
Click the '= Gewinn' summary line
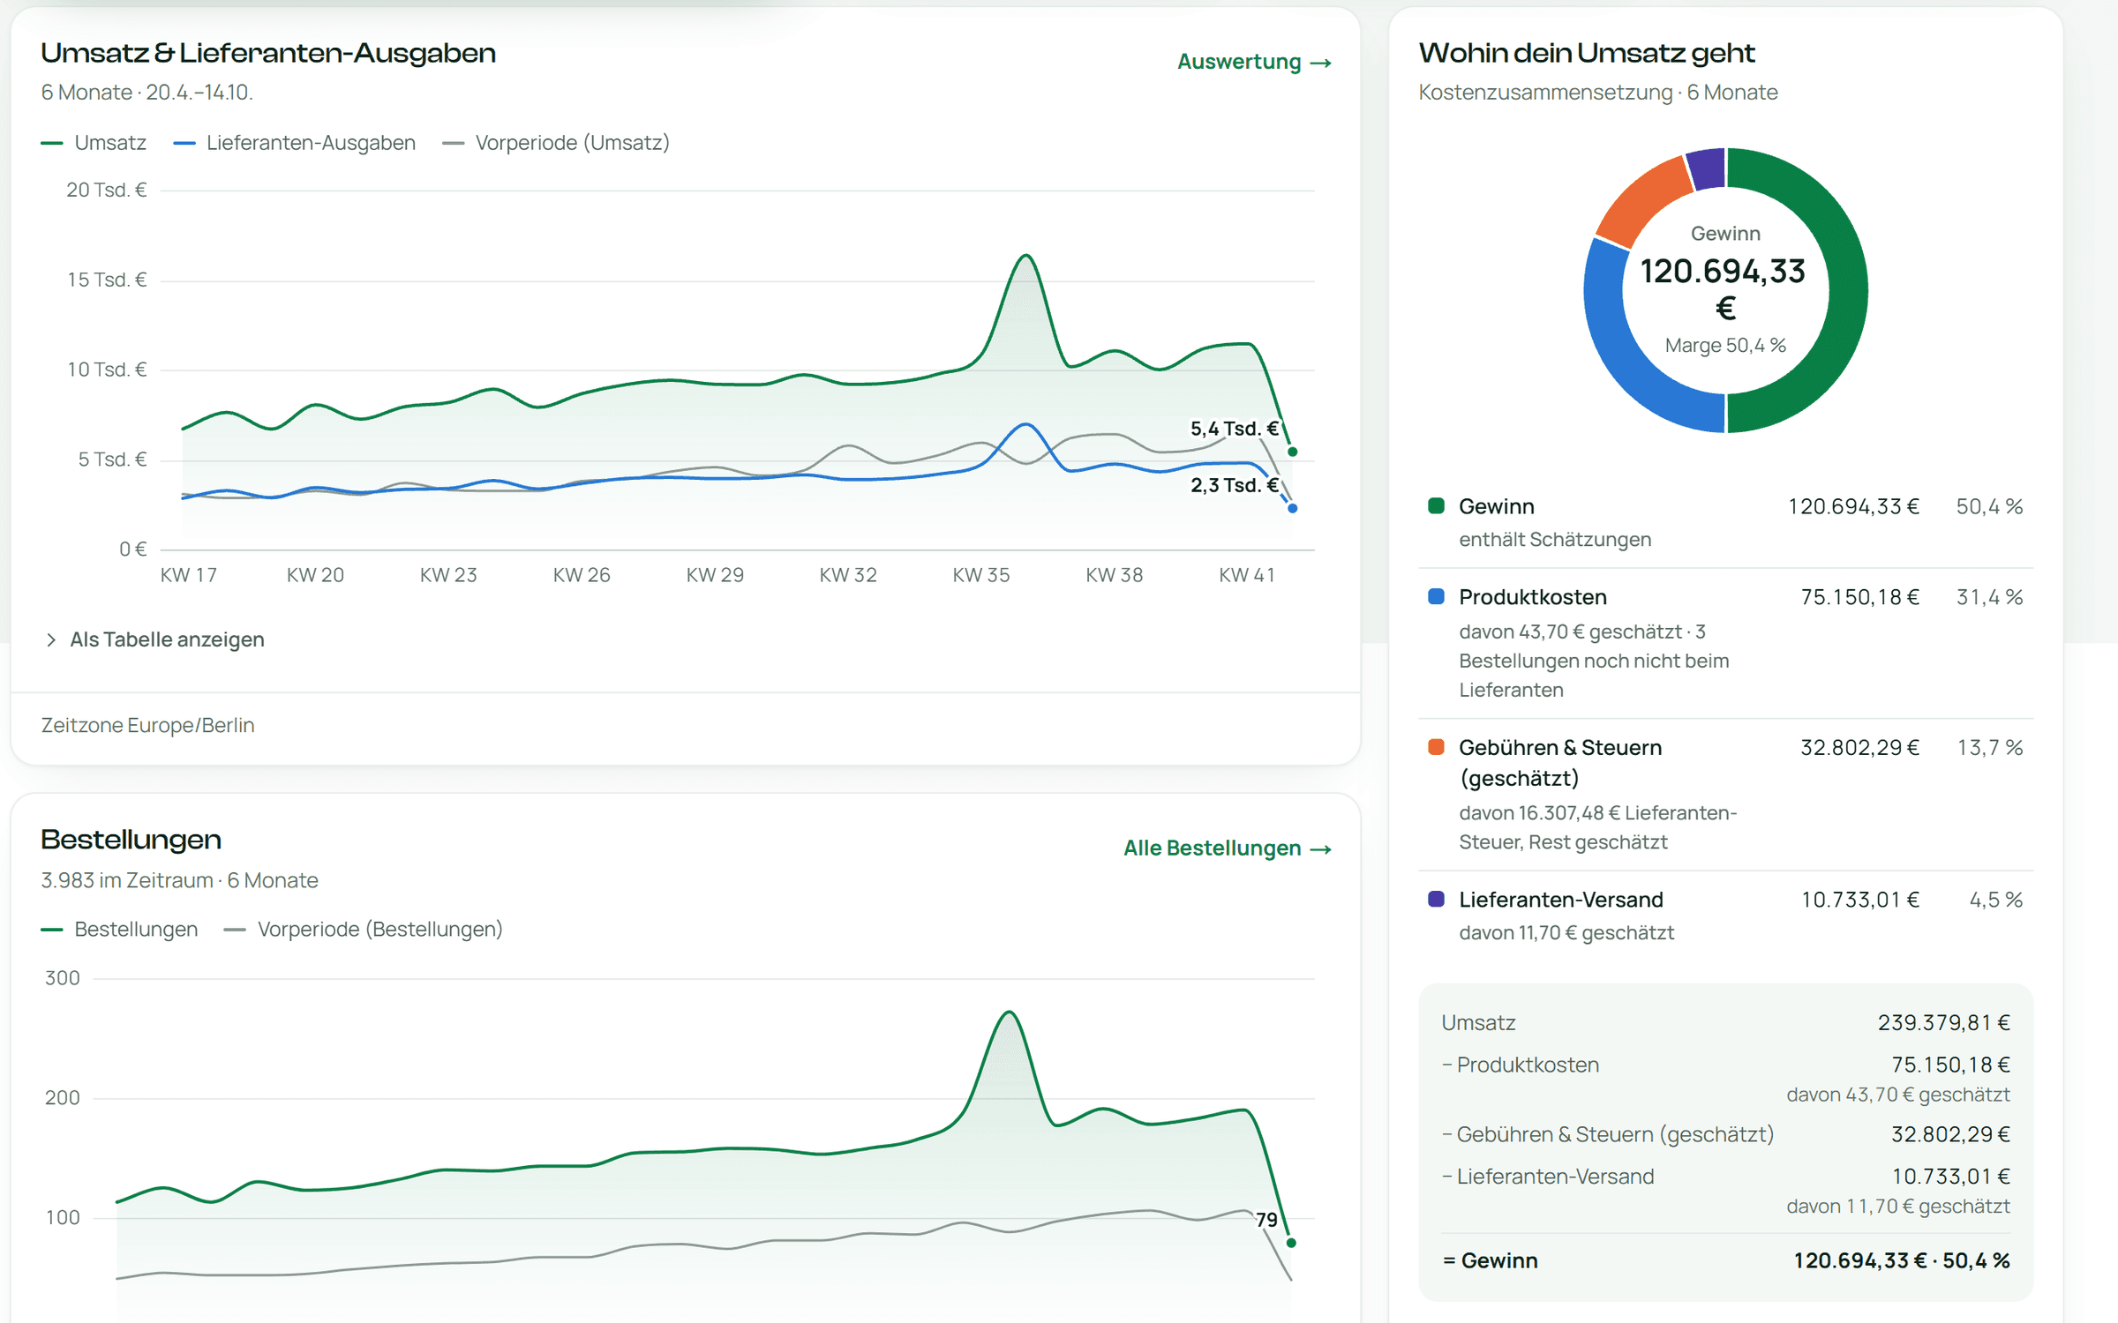[x=1725, y=1260]
